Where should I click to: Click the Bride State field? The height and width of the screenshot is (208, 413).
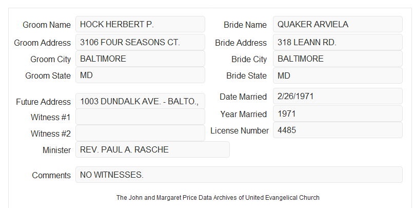click(338, 75)
